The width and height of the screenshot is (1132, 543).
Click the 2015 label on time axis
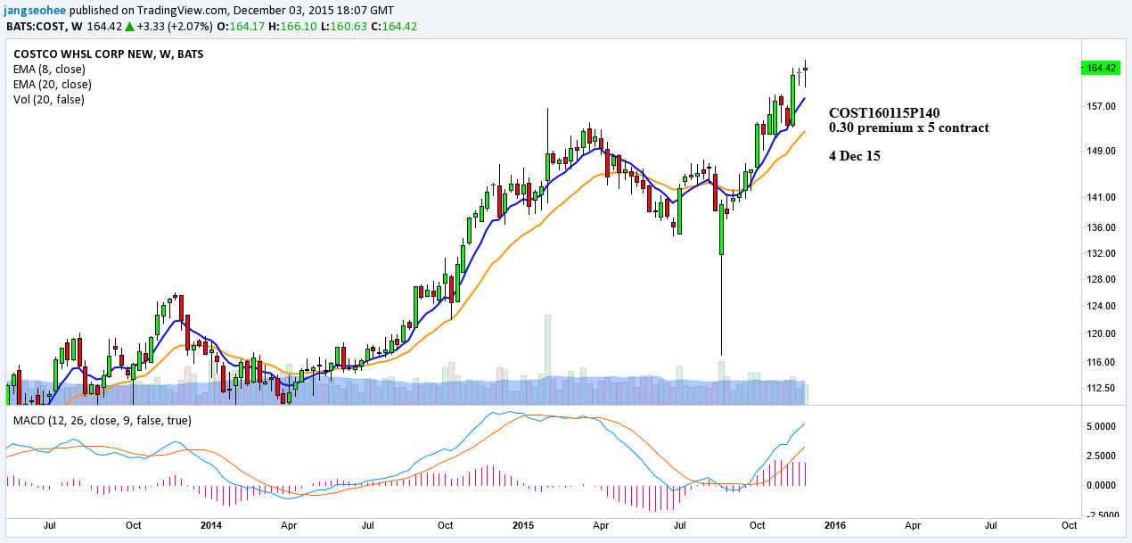(x=521, y=526)
